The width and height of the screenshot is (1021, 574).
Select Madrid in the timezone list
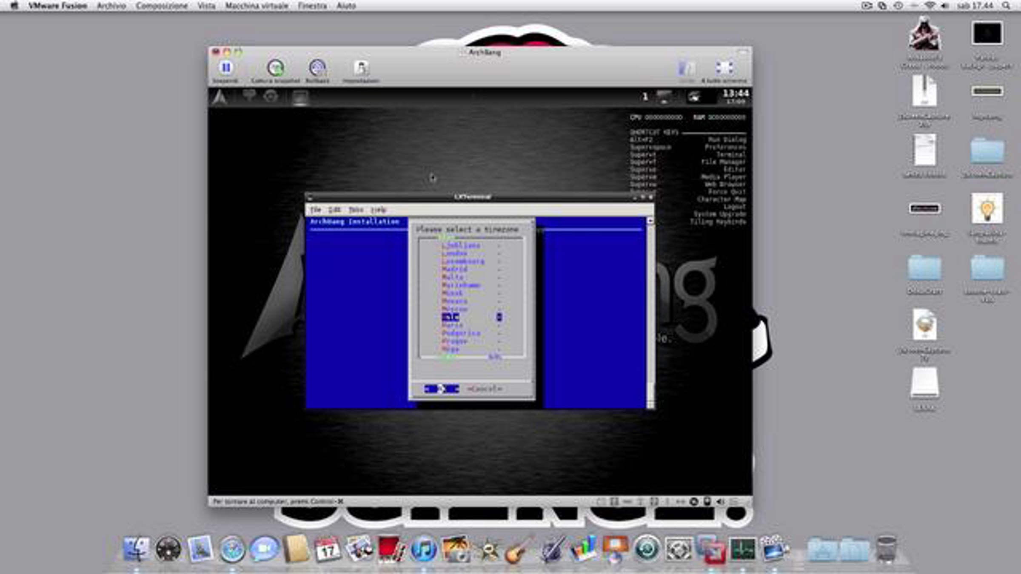pyautogui.click(x=454, y=269)
